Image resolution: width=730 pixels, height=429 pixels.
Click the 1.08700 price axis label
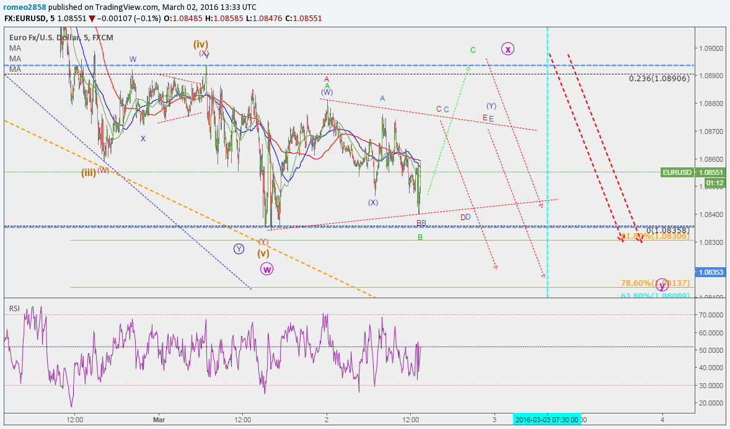pos(711,132)
